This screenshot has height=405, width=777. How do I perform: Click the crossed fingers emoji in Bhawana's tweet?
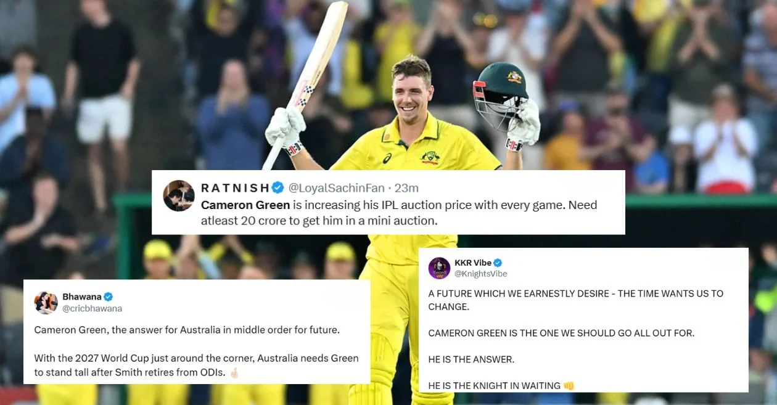click(234, 372)
